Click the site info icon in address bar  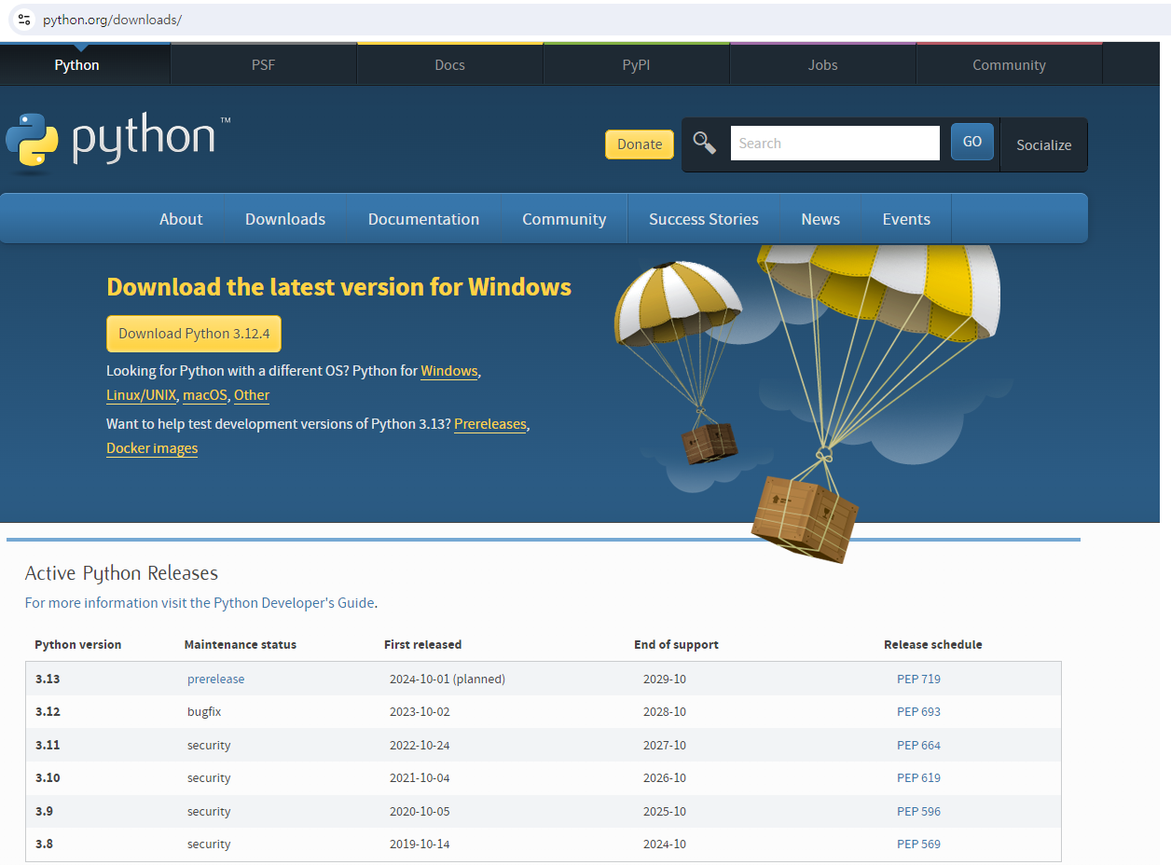tap(25, 20)
